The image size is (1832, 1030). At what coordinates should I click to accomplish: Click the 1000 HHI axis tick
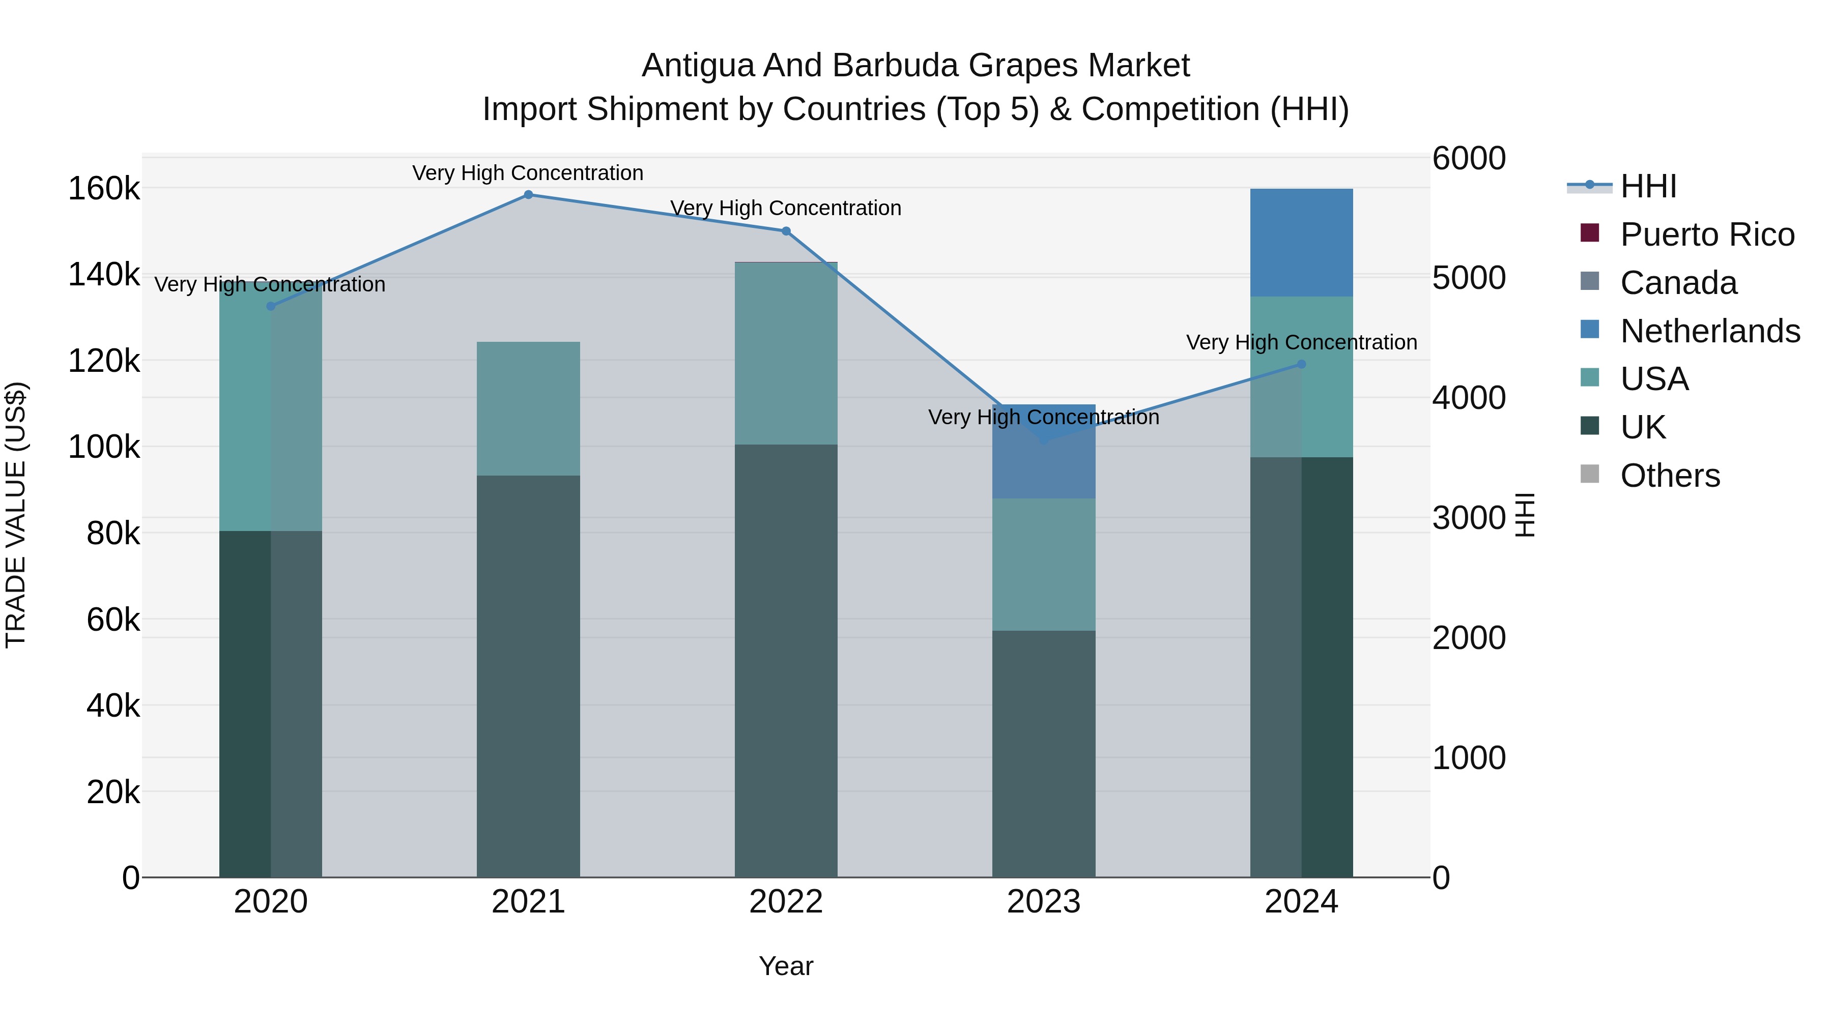tap(1469, 758)
